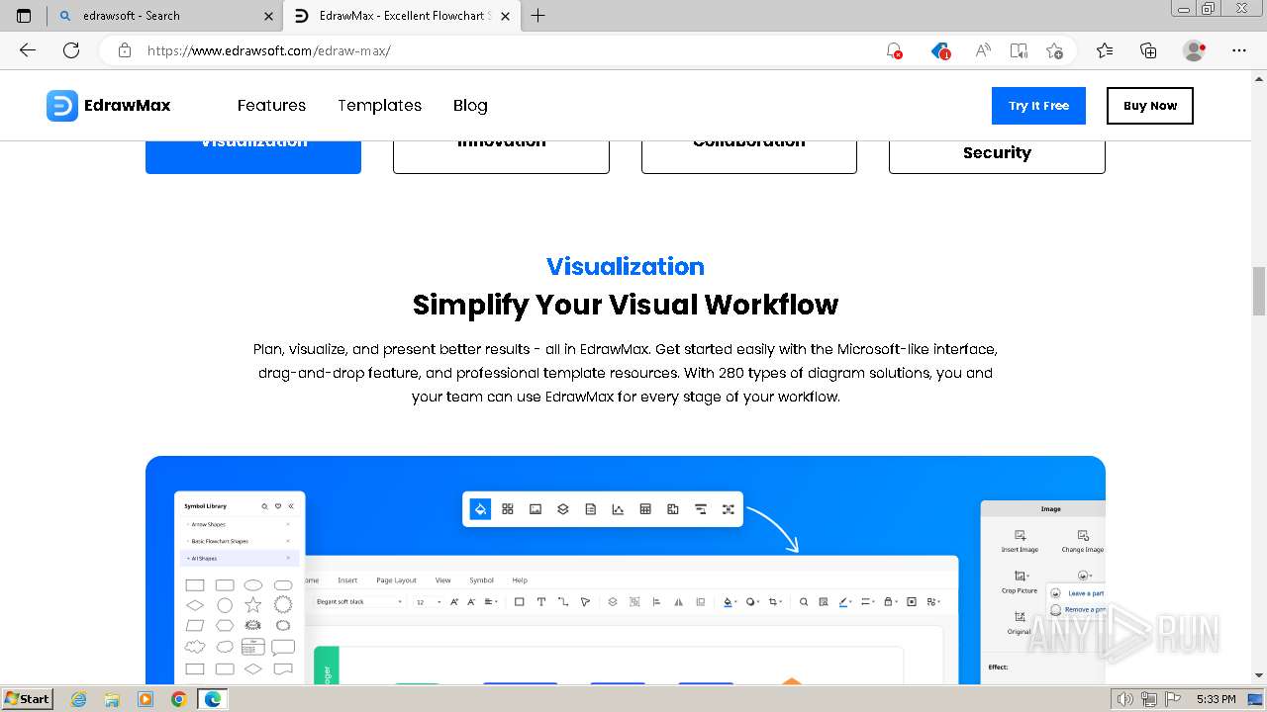Screen dimensions: 1267x712
Task: Launch Internet Explorer from taskbar
Action: coord(79,699)
